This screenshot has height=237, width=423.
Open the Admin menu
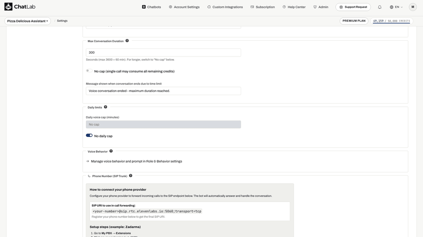pos(321,7)
